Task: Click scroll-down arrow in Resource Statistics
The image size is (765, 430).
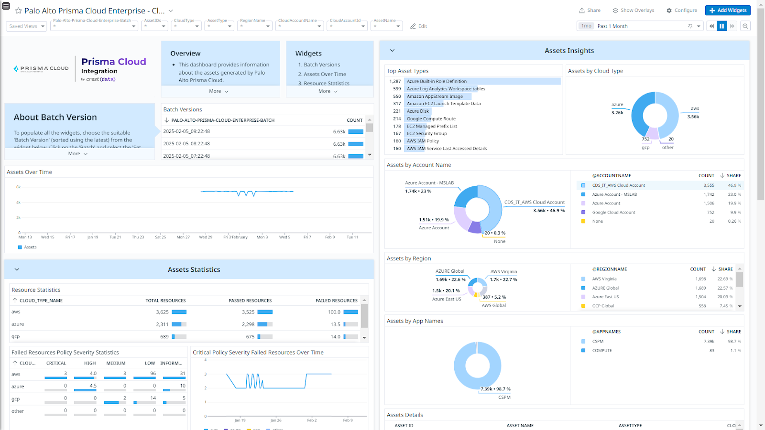Action: pyautogui.click(x=364, y=337)
